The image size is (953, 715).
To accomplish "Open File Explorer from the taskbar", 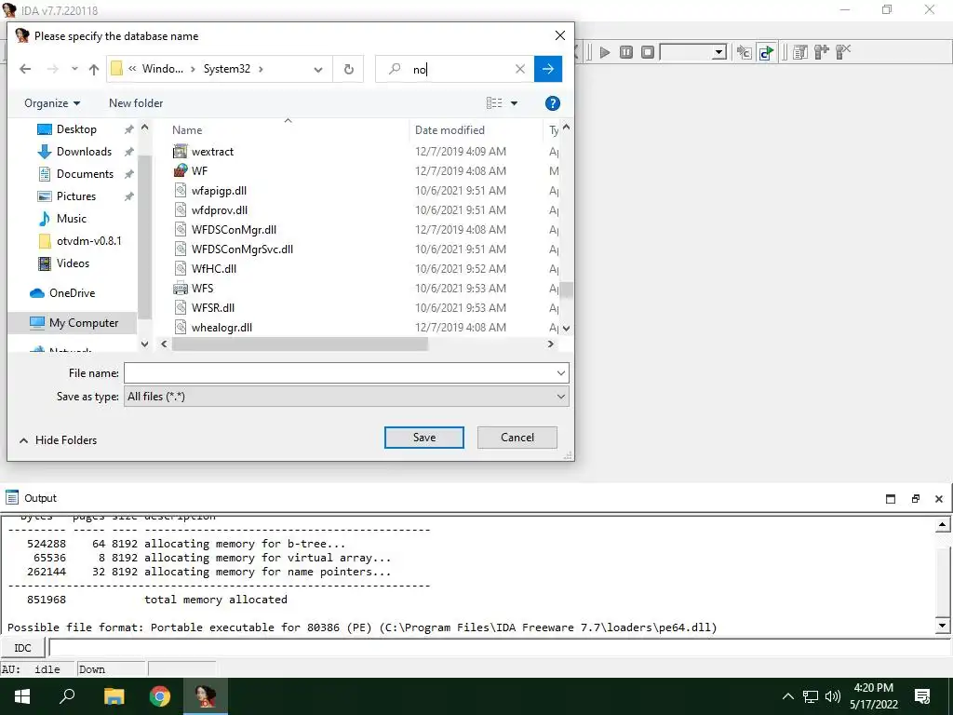I will click(x=114, y=696).
